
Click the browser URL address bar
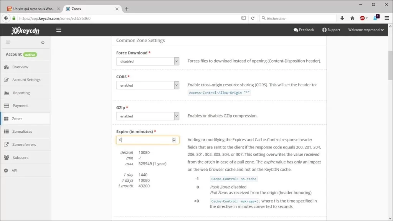pos(129,18)
